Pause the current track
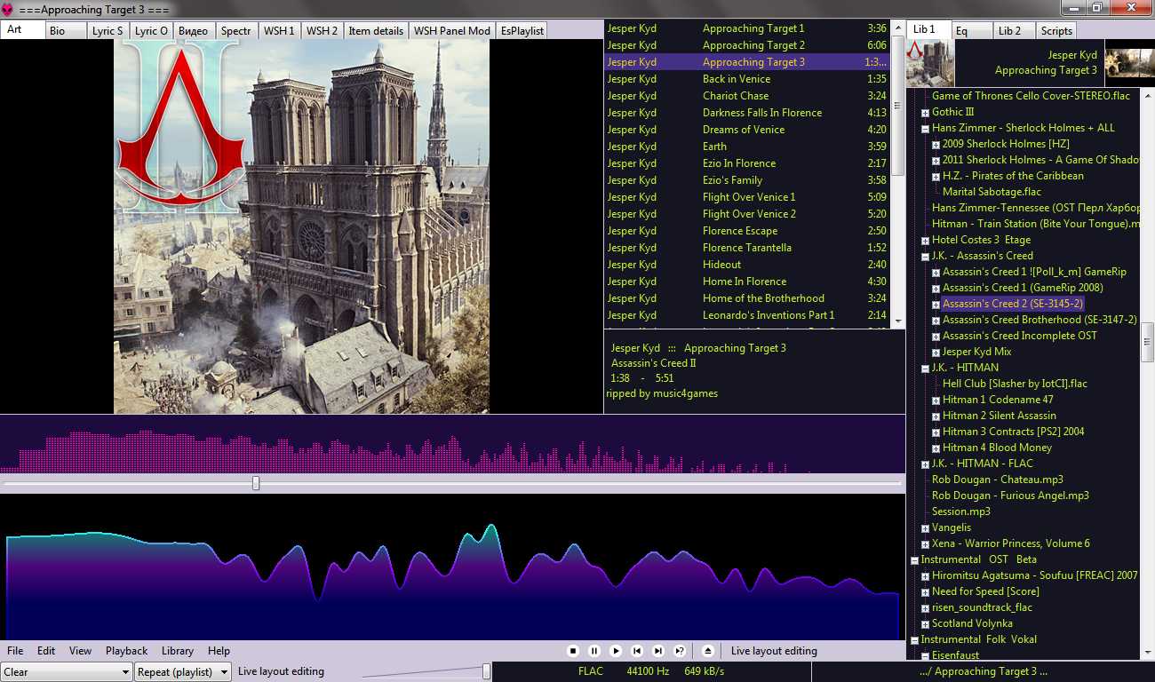The image size is (1155, 682). tap(594, 651)
